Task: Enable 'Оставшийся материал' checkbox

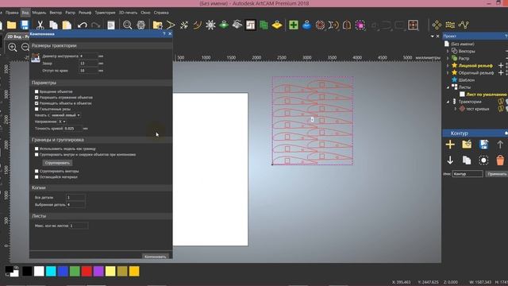Action: point(37,177)
